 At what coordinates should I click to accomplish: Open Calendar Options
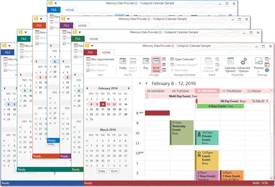230,65
